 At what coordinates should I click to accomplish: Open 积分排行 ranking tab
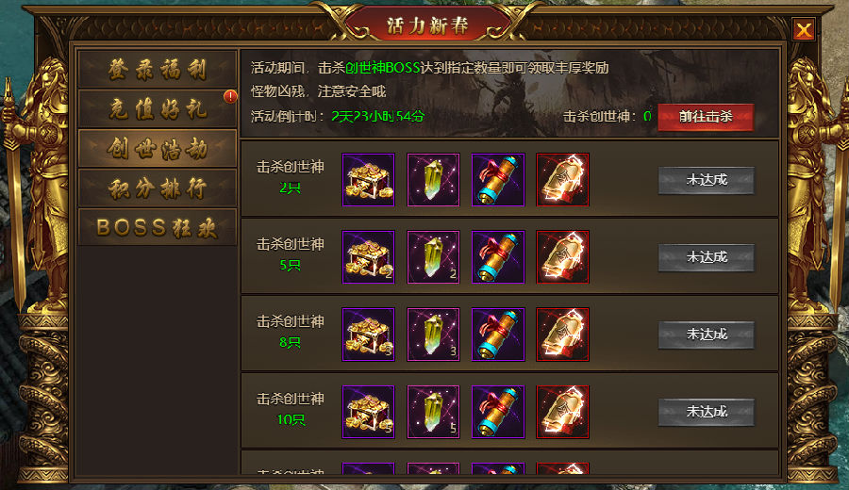158,188
